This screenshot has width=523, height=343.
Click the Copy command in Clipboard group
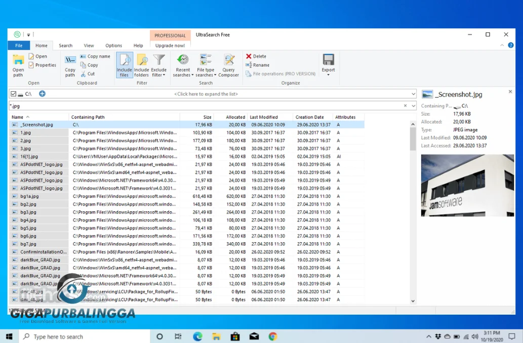click(x=89, y=65)
